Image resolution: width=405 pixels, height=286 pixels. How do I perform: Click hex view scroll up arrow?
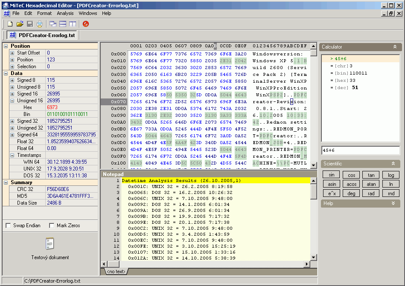314,46
